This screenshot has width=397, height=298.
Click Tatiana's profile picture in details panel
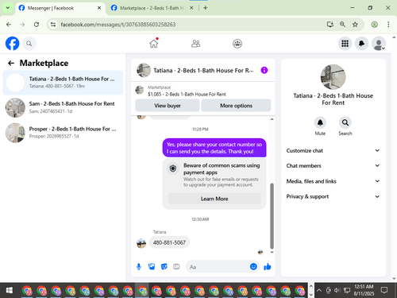coord(333,77)
